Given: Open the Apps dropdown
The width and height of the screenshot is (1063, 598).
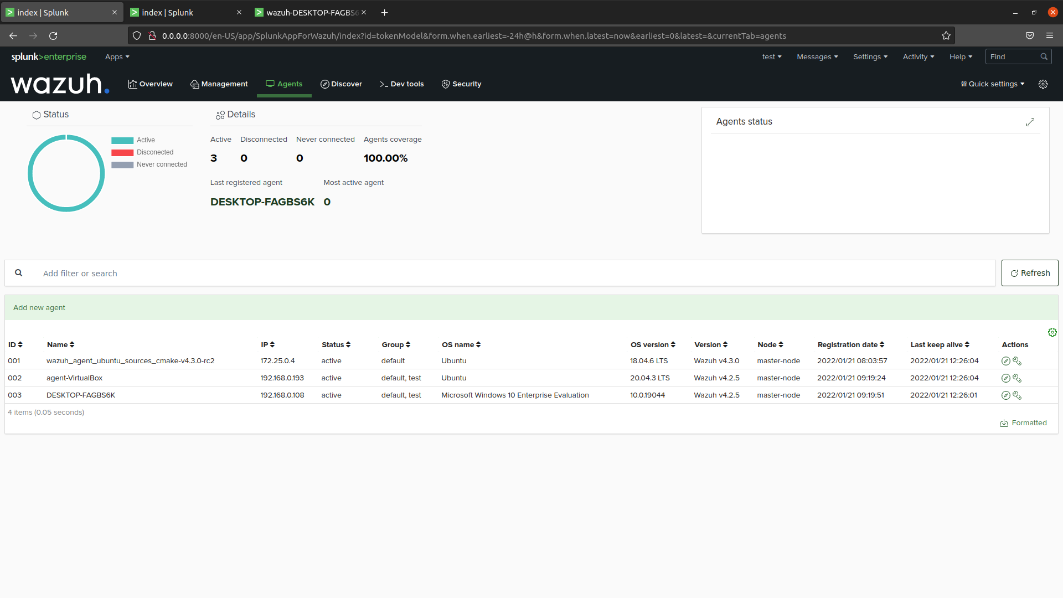Looking at the screenshot, I should coord(117,57).
